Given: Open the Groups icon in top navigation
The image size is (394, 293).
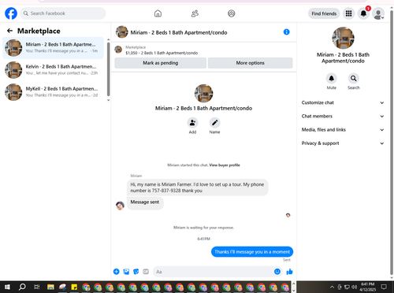Looking at the screenshot, I should point(232,13).
